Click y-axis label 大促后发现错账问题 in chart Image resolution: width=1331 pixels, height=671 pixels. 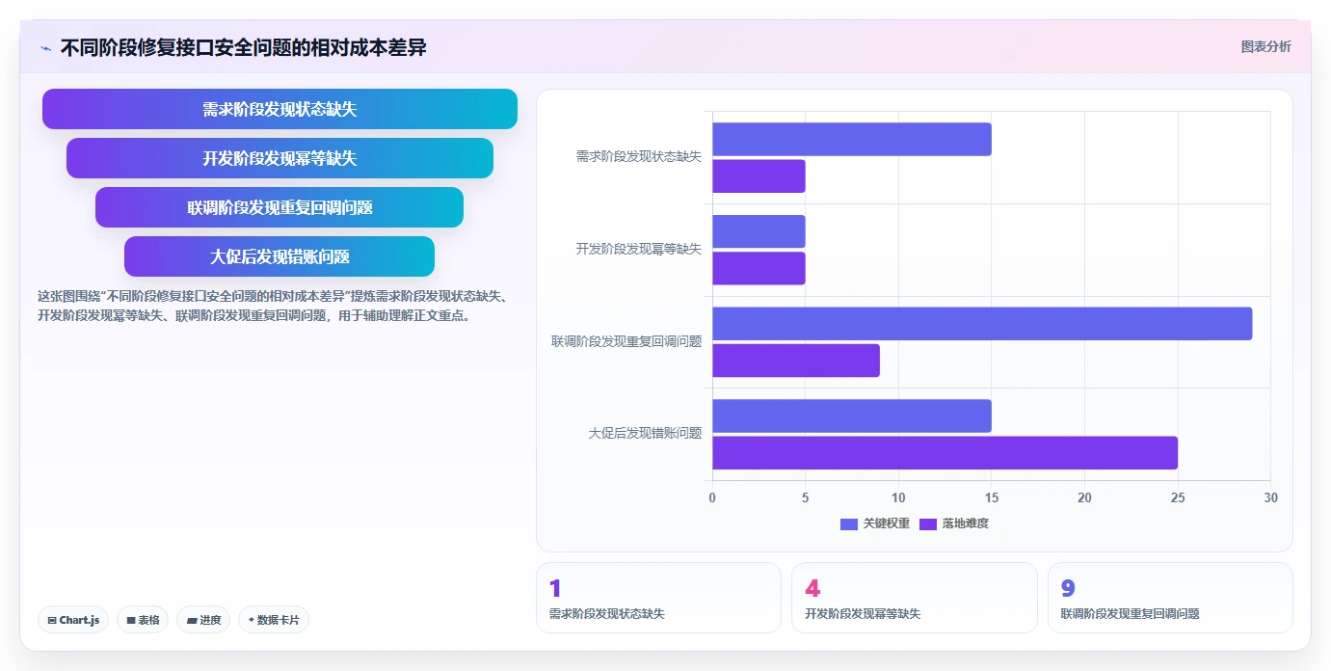[x=645, y=434]
